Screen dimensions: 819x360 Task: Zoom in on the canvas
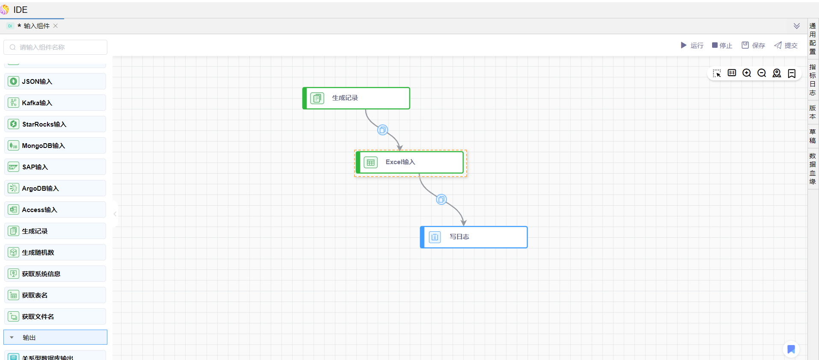click(x=747, y=73)
